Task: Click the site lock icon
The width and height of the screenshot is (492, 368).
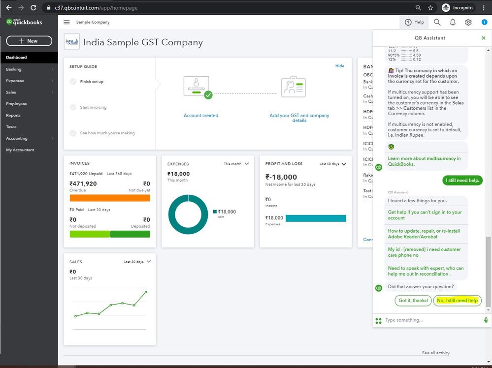Action: point(49,7)
